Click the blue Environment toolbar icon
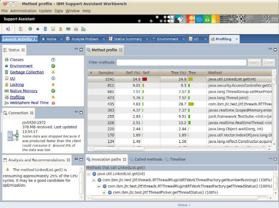Viewport: 279px width, 208px height. [38, 29]
